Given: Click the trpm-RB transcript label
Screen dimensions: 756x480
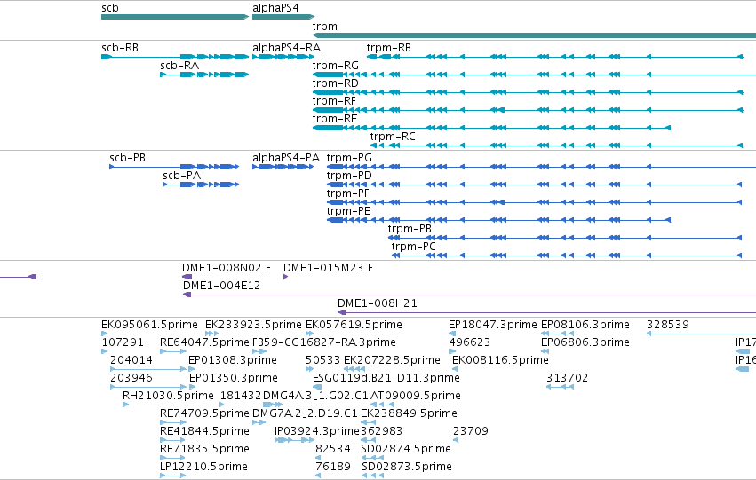Looking at the screenshot, I should coord(388,48).
